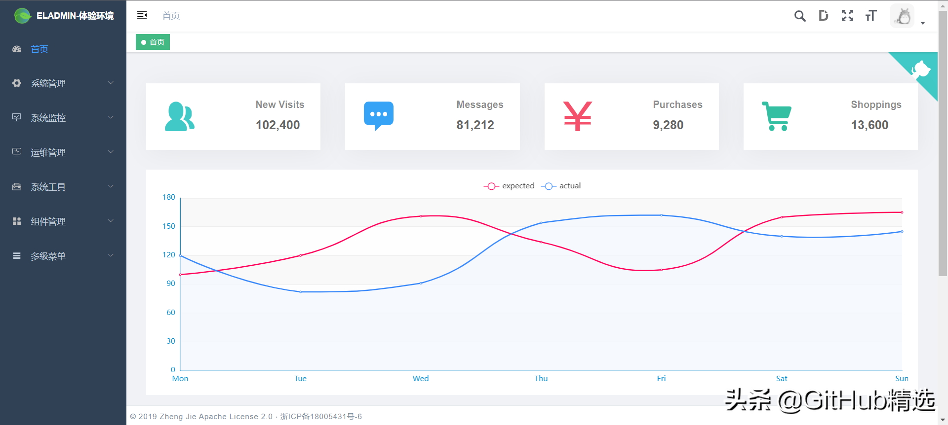The height and width of the screenshot is (425, 948).
Task: Click the Messages chat bubble icon
Action: 379,116
